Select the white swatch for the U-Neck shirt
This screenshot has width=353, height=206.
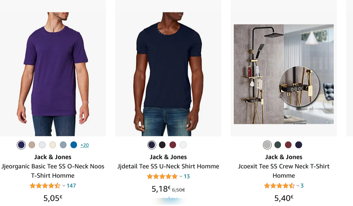point(183,145)
